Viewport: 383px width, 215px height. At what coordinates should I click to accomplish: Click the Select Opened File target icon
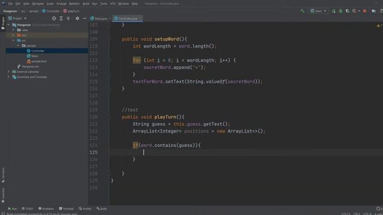pos(54,19)
